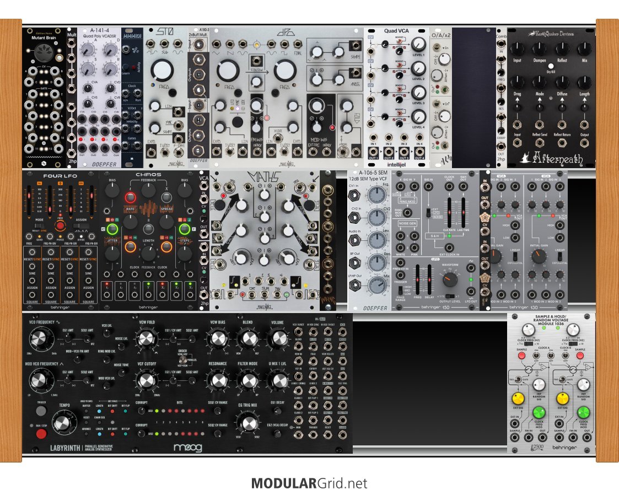Click the Jitter knob on Chaos
Screen dimensions: 619x495
pos(112,253)
